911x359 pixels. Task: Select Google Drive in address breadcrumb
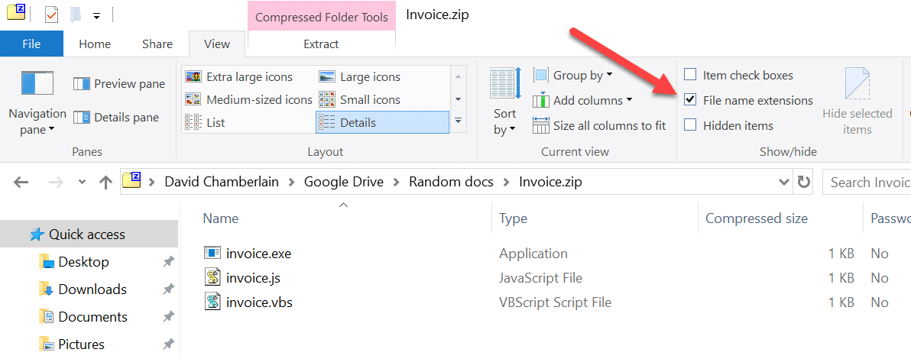coord(344,182)
